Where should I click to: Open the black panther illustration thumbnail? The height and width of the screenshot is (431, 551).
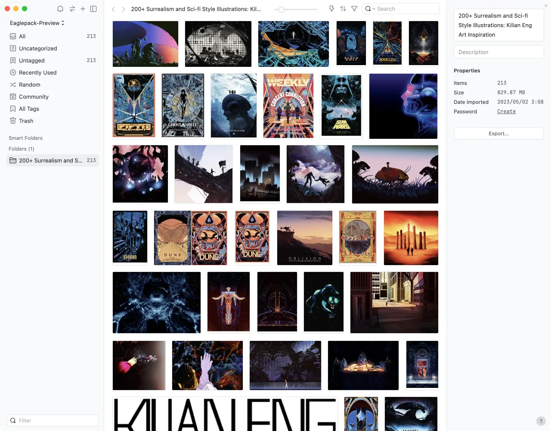click(x=324, y=302)
